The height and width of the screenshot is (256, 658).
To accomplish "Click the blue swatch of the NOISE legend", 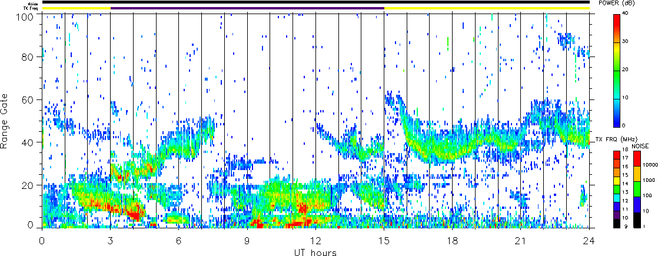I will tap(637, 204).
